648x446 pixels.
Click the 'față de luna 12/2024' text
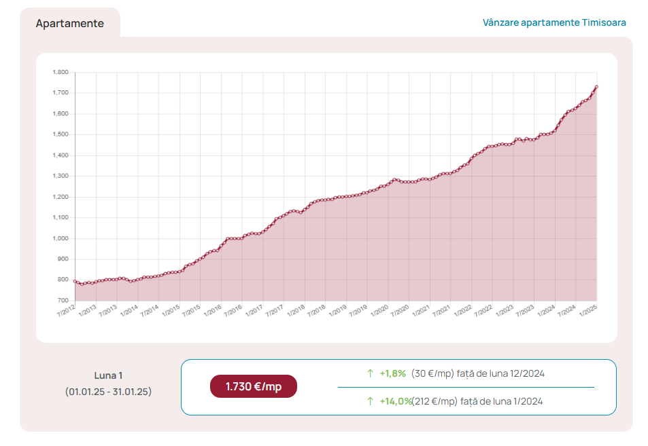(x=503, y=373)
